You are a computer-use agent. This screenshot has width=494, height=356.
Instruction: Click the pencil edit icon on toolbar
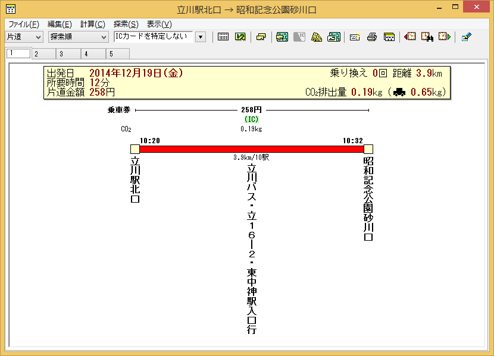466,37
